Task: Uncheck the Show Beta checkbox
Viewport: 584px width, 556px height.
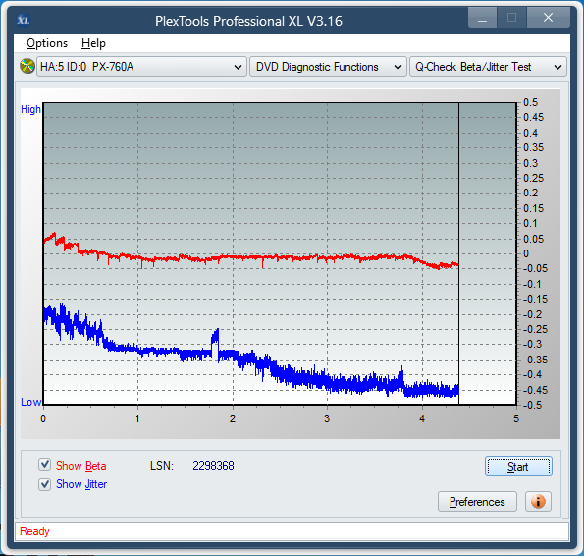Action: tap(45, 465)
